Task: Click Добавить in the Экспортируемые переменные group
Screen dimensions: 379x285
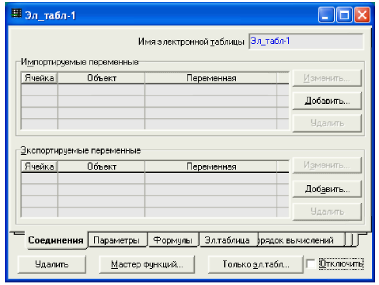Action: pos(327,189)
